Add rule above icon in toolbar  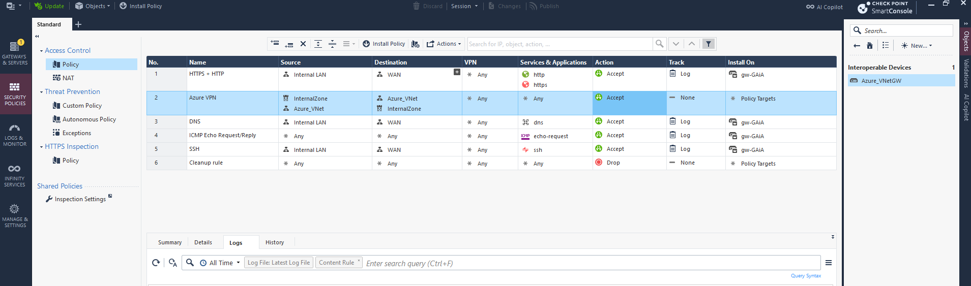click(275, 44)
